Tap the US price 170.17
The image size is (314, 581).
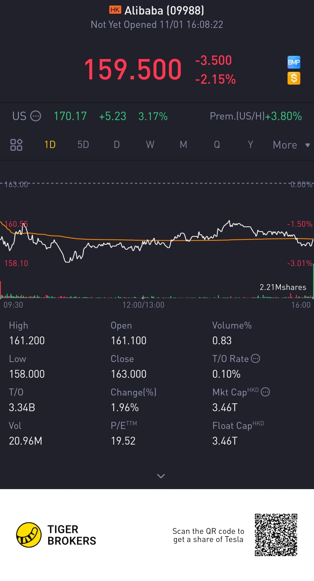point(70,116)
